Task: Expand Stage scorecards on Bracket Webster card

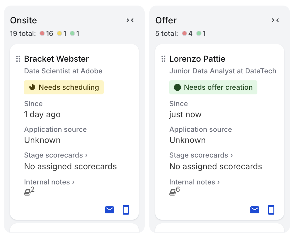Action: pos(56,155)
